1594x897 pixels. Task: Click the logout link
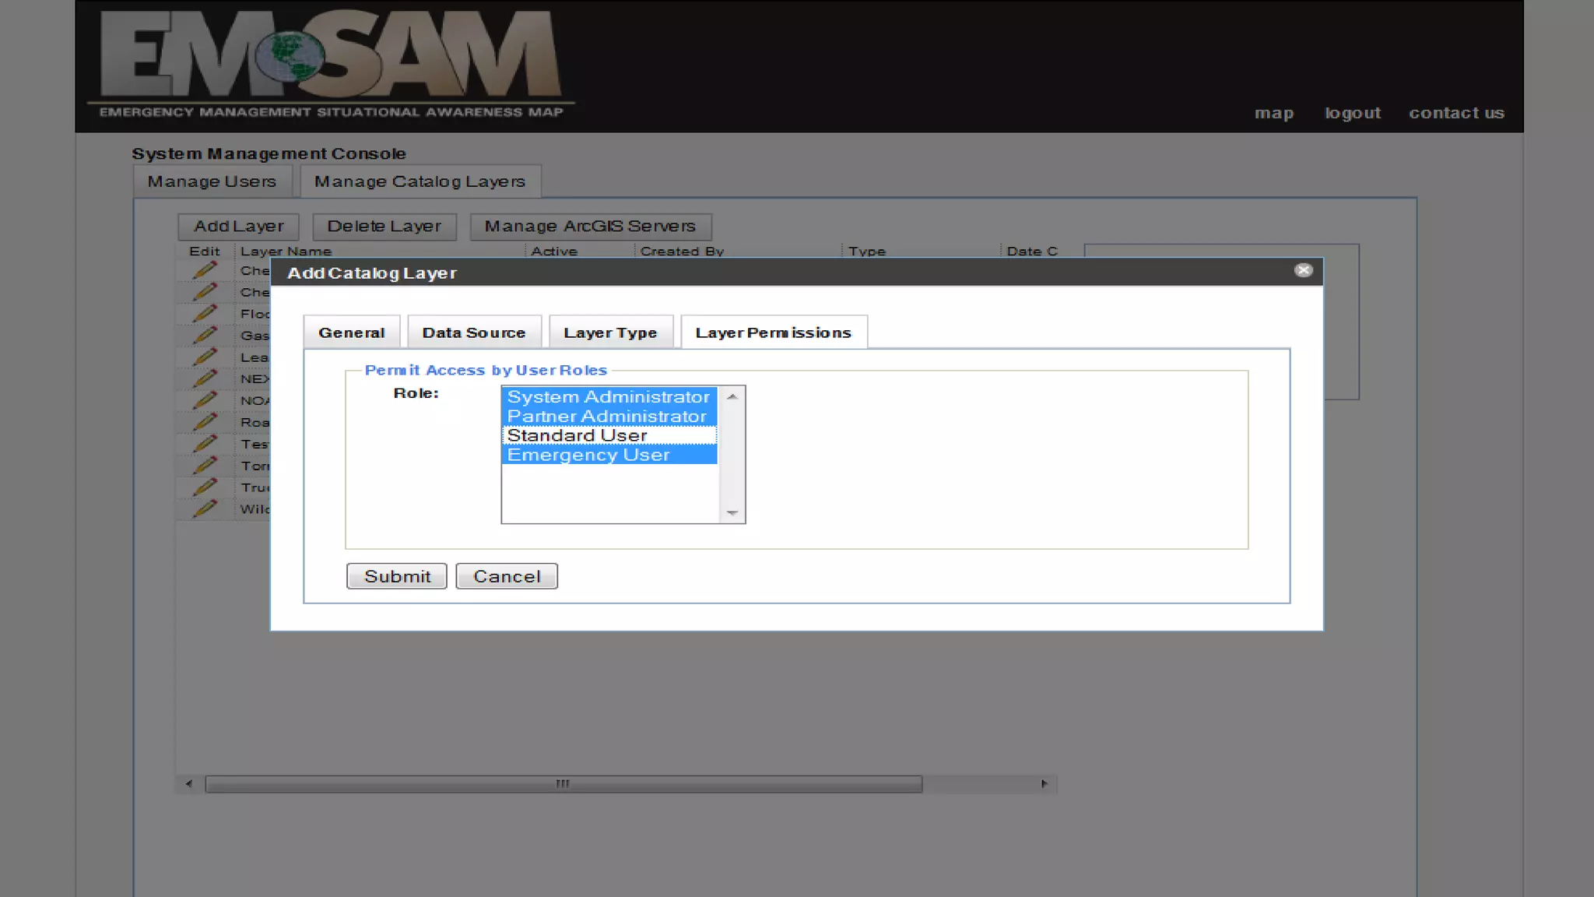click(1352, 113)
